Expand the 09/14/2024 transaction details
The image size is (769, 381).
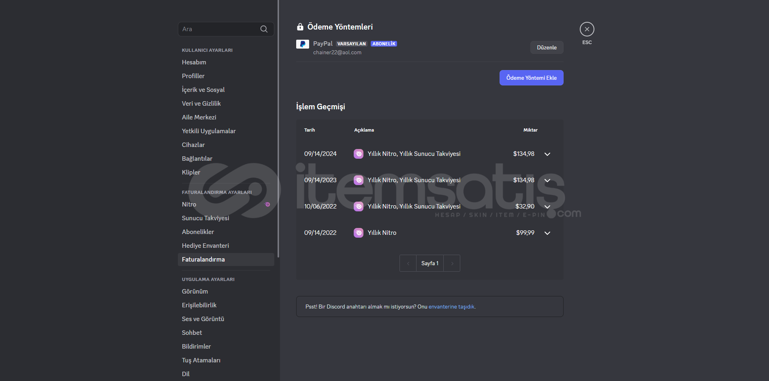pyautogui.click(x=547, y=154)
